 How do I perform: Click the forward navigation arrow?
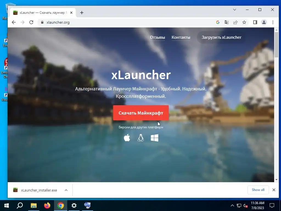pos(23,22)
